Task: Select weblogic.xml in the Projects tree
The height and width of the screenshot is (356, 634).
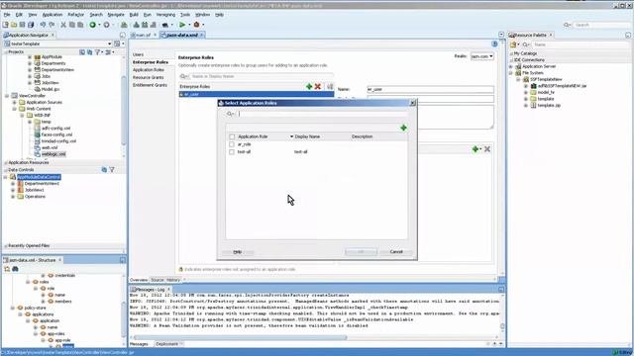Action: point(53,154)
